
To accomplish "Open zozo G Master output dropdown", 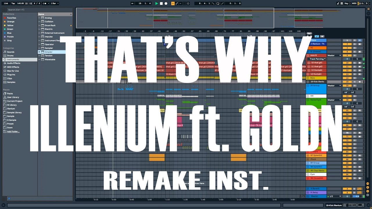I will 334,55.
